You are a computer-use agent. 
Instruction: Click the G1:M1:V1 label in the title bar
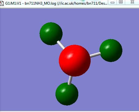pyautogui.click(x=13, y=3)
